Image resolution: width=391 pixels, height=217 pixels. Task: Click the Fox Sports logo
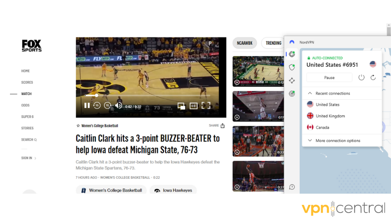[32, 46]
